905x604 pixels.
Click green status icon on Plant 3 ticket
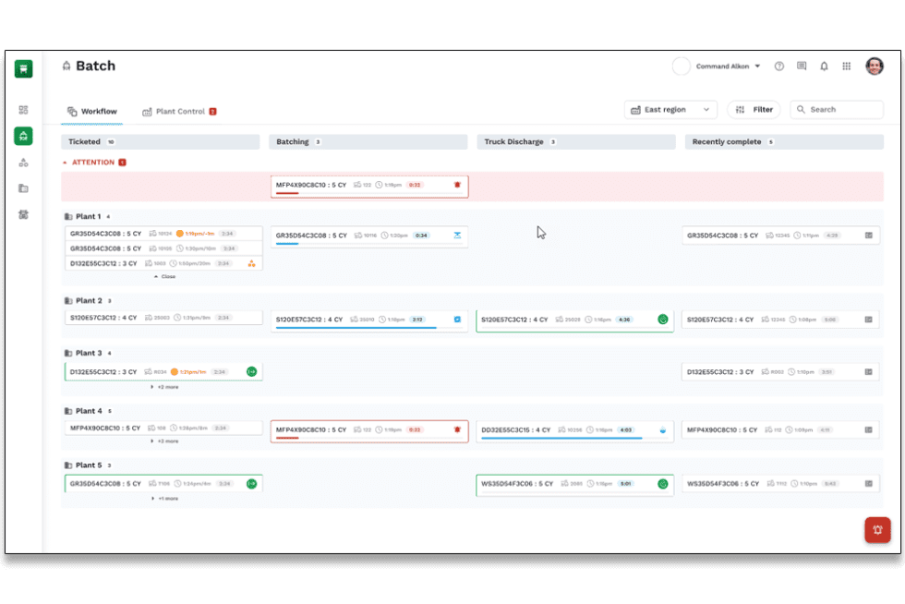point(251,372)
